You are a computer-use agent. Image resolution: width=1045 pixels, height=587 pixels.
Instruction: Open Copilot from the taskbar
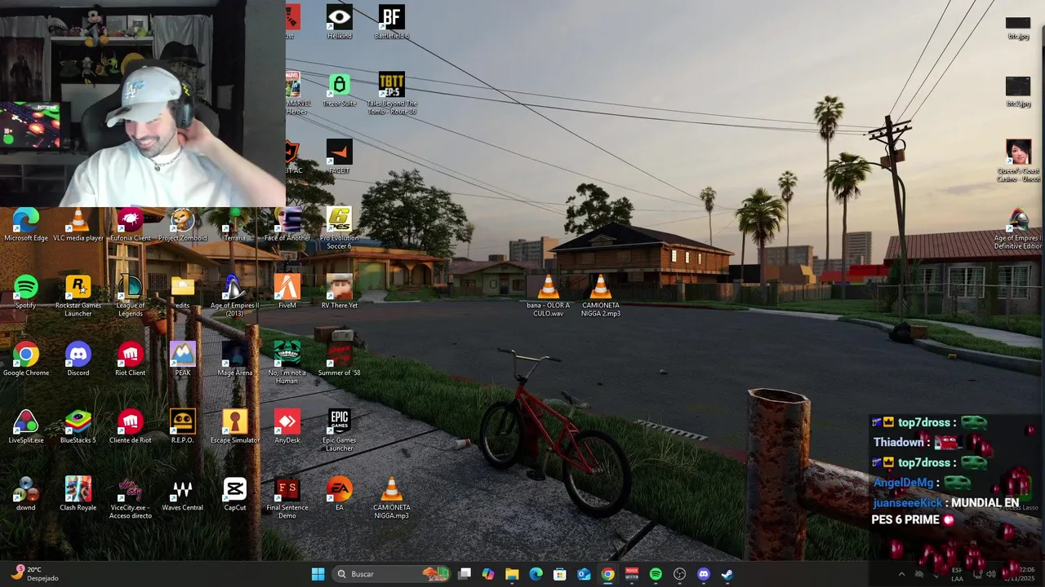point(488,574)
